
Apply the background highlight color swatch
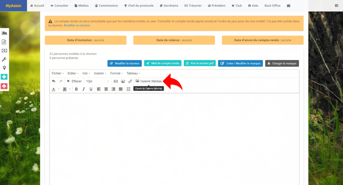65,89
